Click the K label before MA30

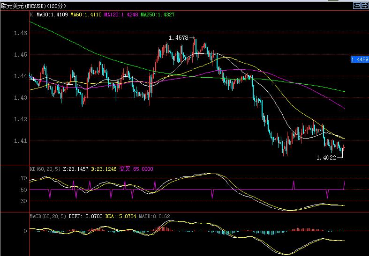[31, 15]
